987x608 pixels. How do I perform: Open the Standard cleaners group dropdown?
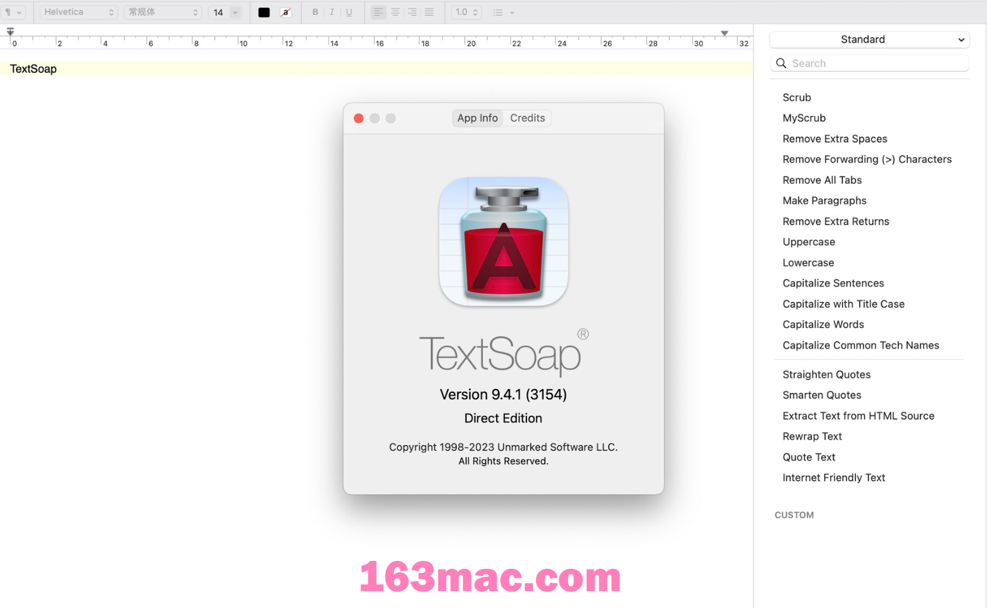coord(869,39)
